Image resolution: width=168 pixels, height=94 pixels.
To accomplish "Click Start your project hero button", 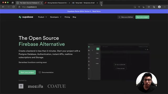I will (27, 72).
